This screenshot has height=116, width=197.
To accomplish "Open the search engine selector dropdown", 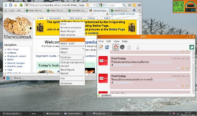I will point(102,5).
